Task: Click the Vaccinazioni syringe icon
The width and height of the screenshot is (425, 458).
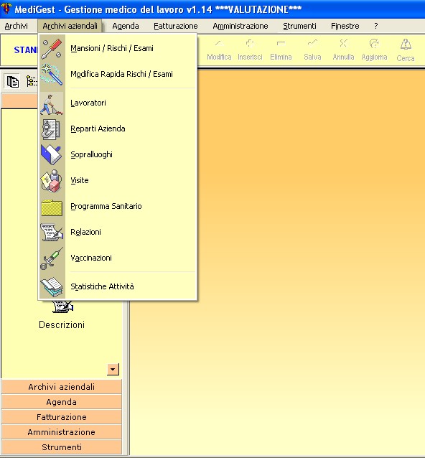Action: (x=52, y=258)
